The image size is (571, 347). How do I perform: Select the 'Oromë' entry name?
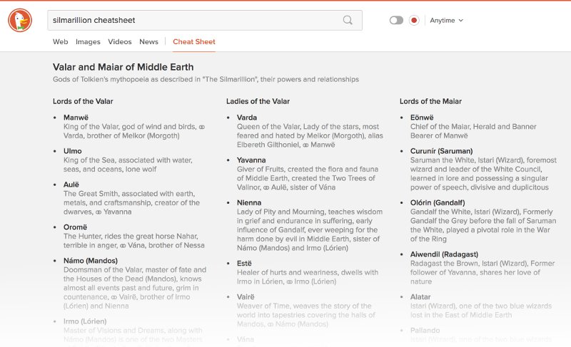pos(76,227)
